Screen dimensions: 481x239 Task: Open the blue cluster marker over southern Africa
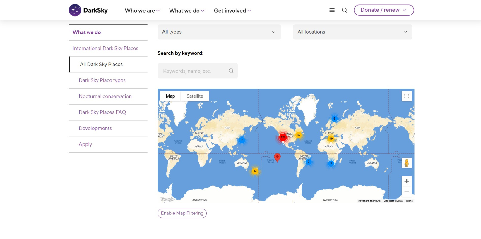click(x=331, y=163)
